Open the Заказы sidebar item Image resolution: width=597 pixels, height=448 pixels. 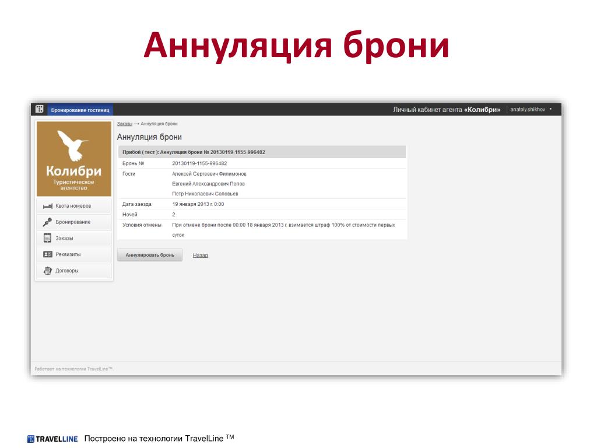point(74,238)
